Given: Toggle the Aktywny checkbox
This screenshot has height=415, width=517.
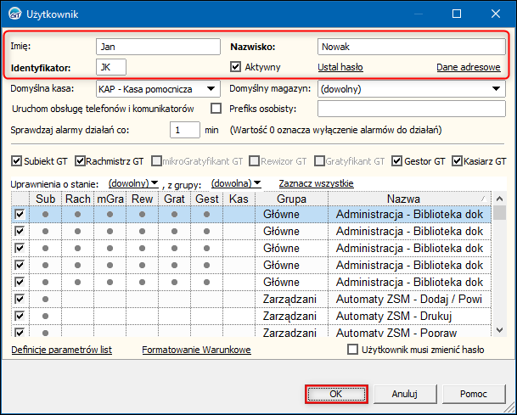Looking at the screenshot, I should (x=237, y=66).
